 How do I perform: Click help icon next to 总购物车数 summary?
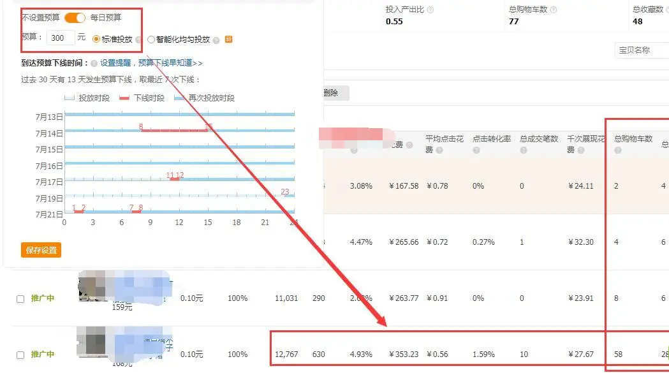click(x=554, y=10)
